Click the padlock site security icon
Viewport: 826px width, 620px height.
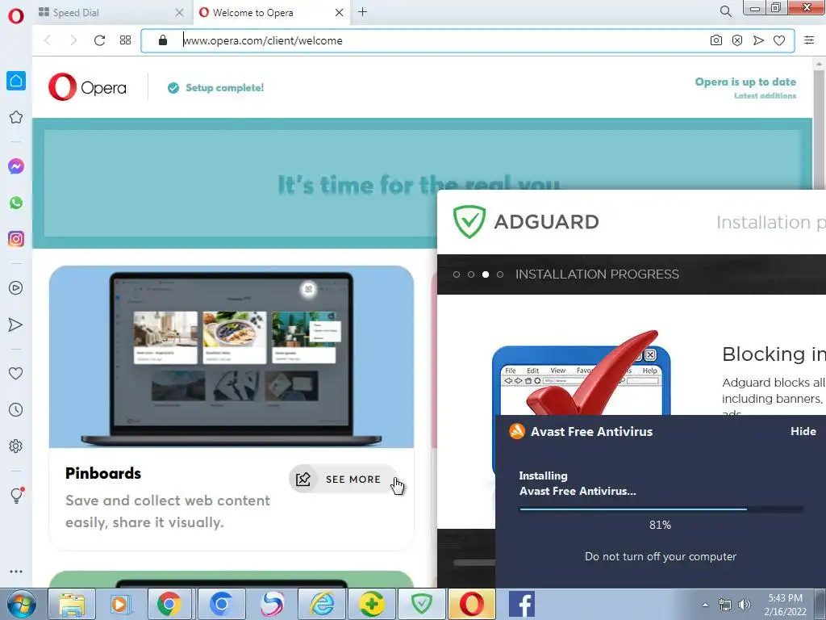click(x=163, y=40)
